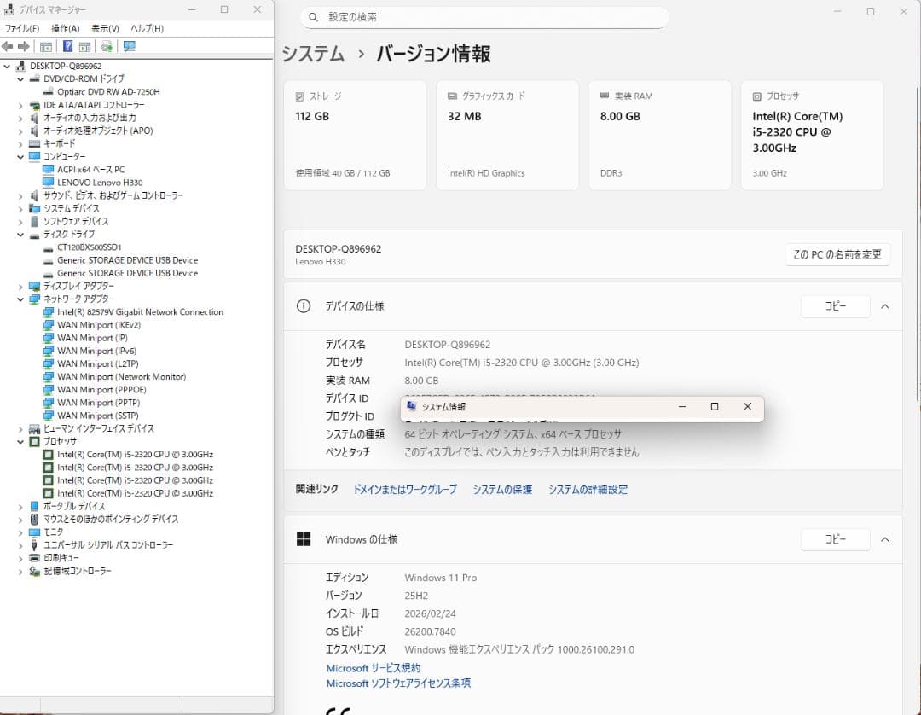Minimize the システム情報 window
The width and height of the screenshot is (921, 715).
point(682,406)
